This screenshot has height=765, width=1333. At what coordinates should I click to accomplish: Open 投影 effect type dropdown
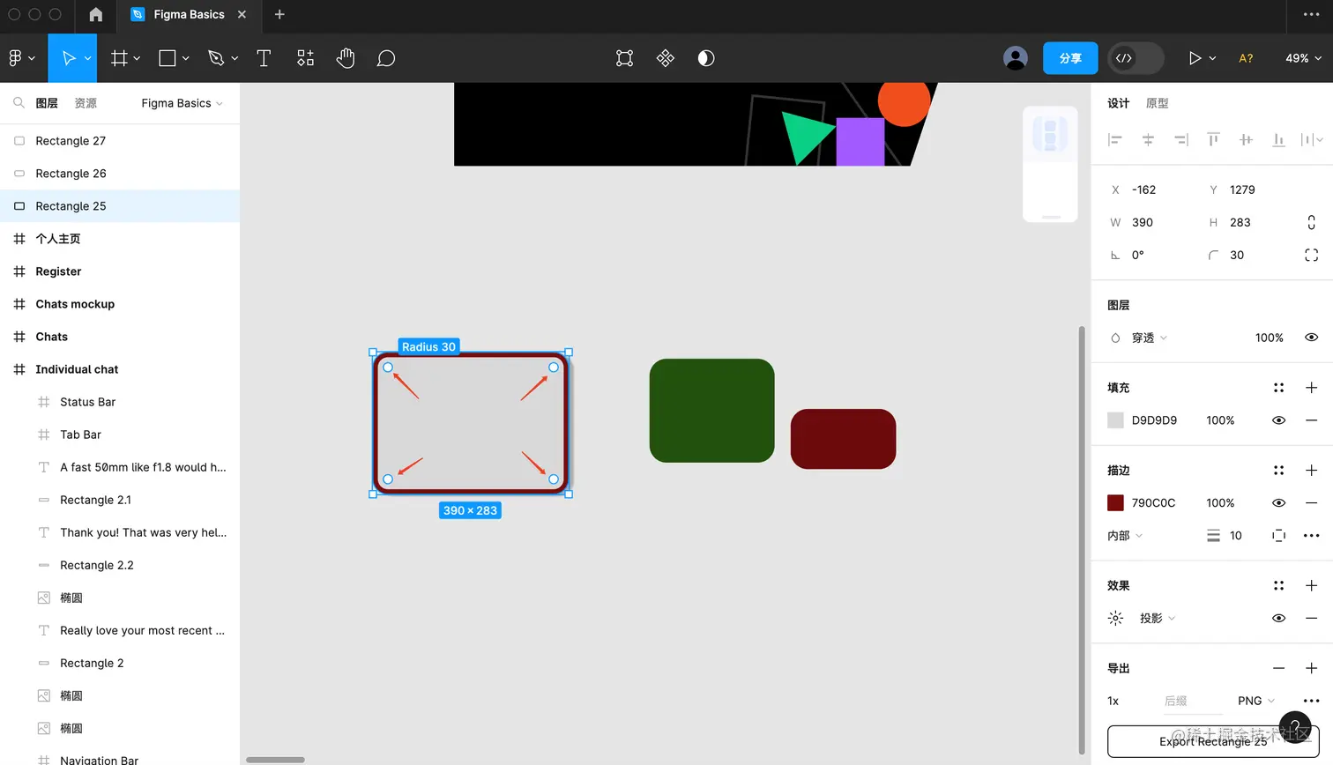pyautogui.click(x=1158, y=618)
